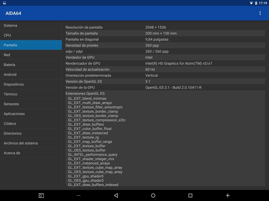Select the Versión de la GPU row label
This screenshot has height=201, width=269.
click(x=80, y=87)
